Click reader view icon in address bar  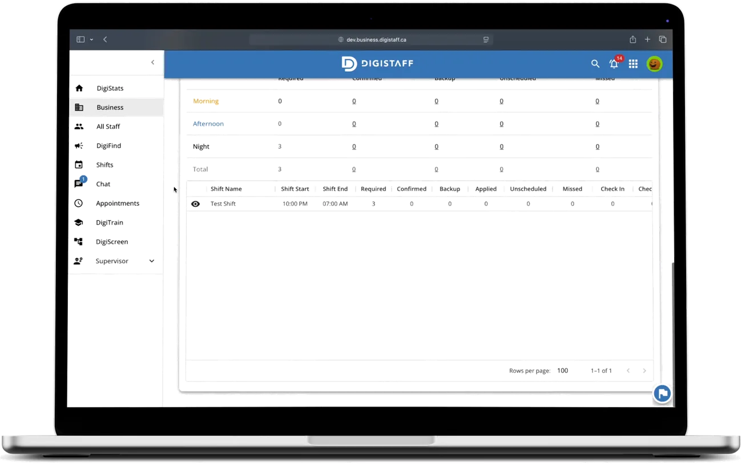pos(486,40)
